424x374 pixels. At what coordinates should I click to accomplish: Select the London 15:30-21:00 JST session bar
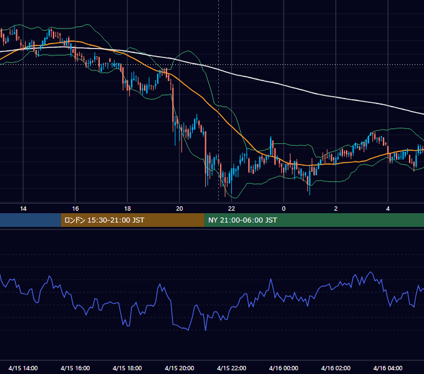pos(132,220)
